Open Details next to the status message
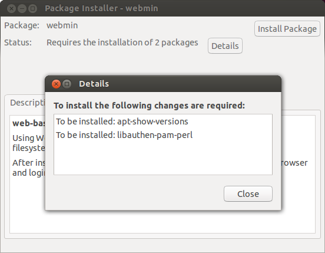The height and width of the screenshot is (253, 325). (x=225, y=45)
